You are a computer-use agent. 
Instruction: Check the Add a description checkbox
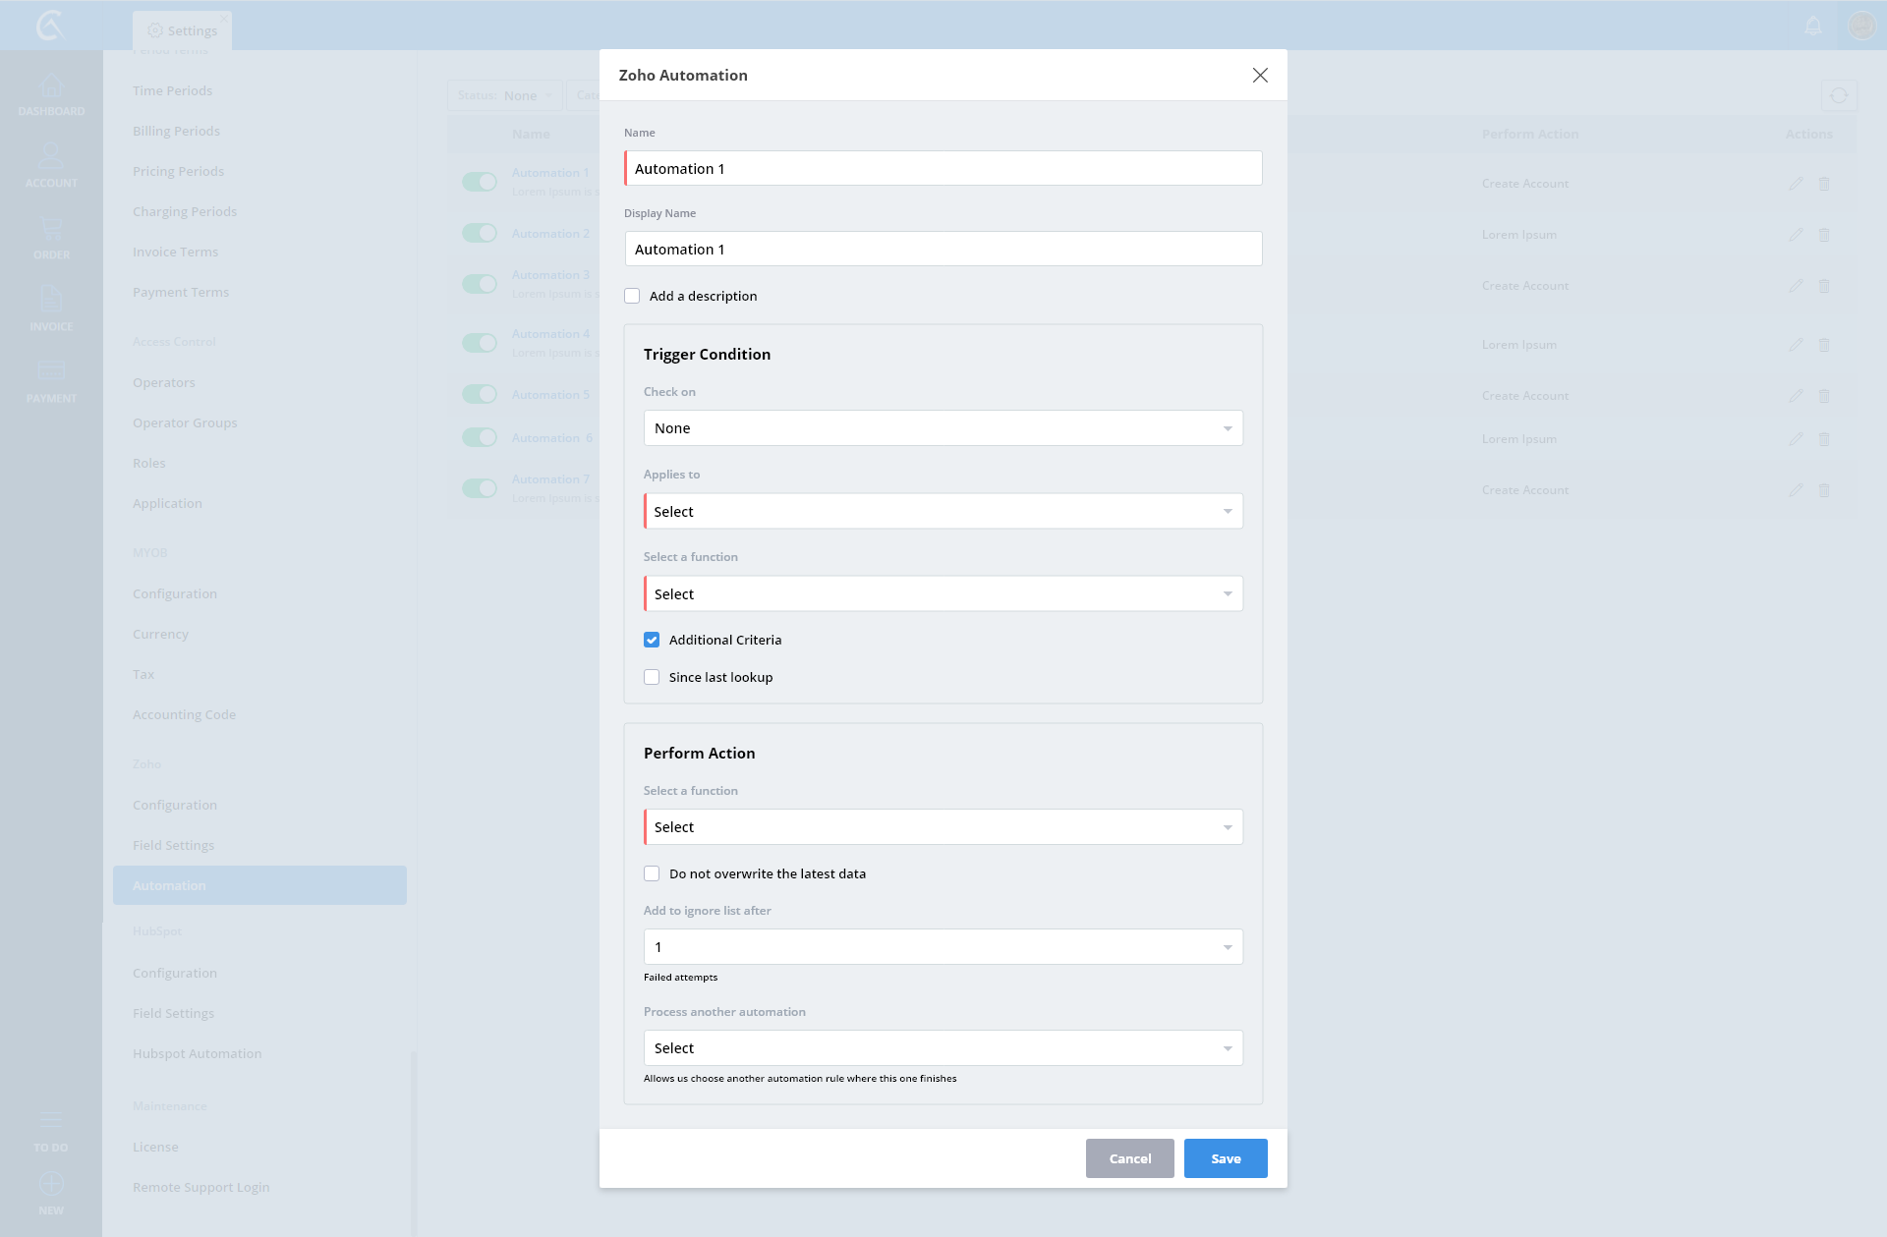[x=632, y=296]
